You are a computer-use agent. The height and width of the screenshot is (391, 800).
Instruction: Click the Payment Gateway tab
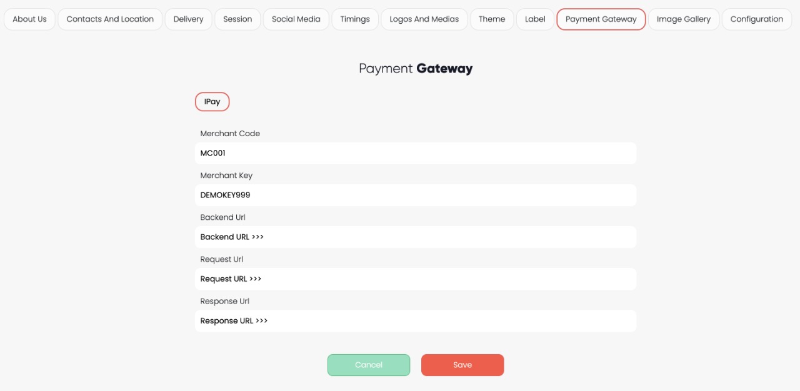click(x=601, y=19)
